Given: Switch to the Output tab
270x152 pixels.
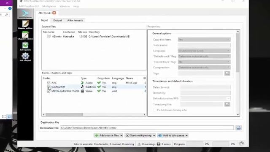Looking at the screenshot, I should 57,20.
